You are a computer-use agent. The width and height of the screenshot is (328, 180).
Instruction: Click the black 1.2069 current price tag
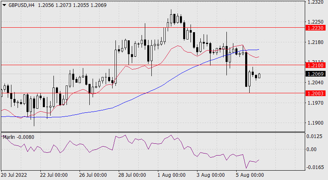coord(315,74)
